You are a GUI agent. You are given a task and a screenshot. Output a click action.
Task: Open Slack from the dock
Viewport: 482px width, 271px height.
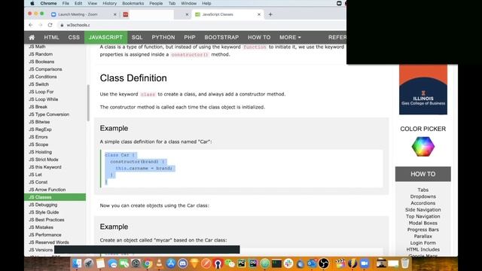[288, 263]
